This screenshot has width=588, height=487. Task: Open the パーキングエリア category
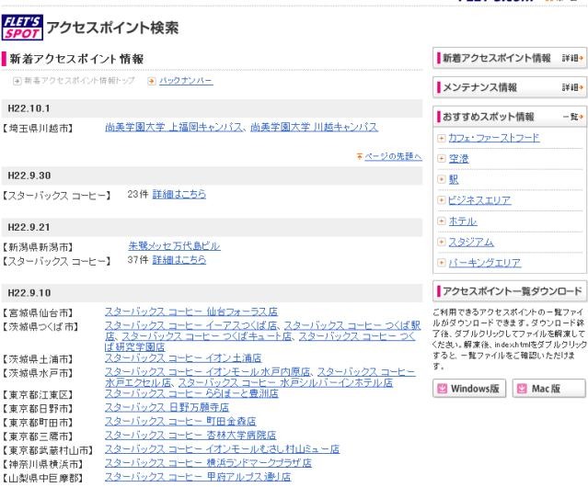point(485,263)
